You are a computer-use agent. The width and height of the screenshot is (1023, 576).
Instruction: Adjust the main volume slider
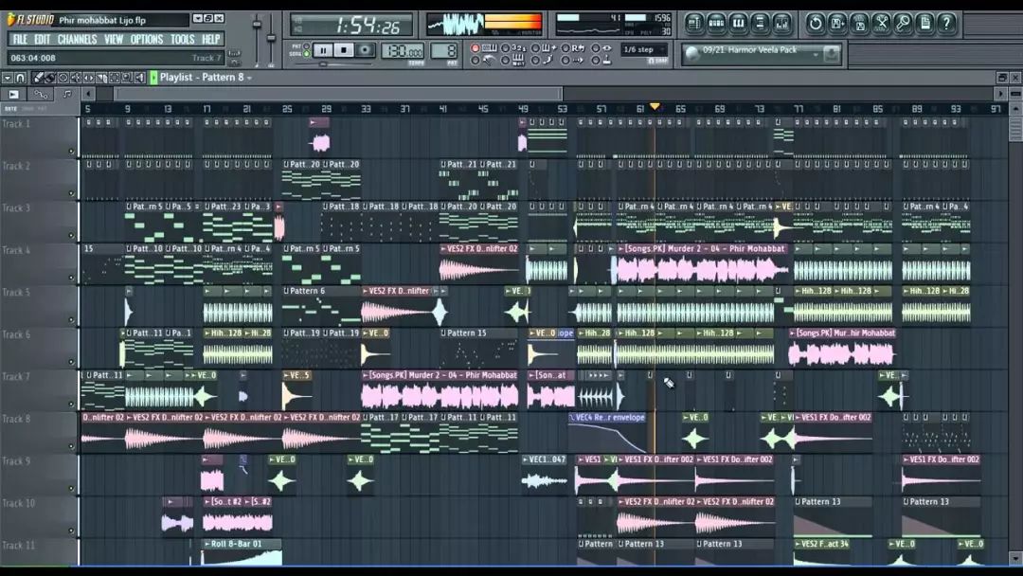(x=256, y=25)
